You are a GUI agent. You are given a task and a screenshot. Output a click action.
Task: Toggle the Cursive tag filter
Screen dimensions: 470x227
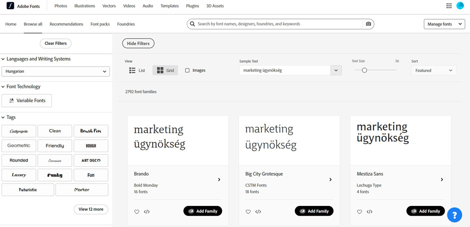[55, 160]
